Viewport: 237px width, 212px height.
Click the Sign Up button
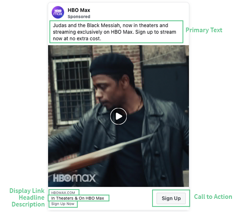(171, 198)
